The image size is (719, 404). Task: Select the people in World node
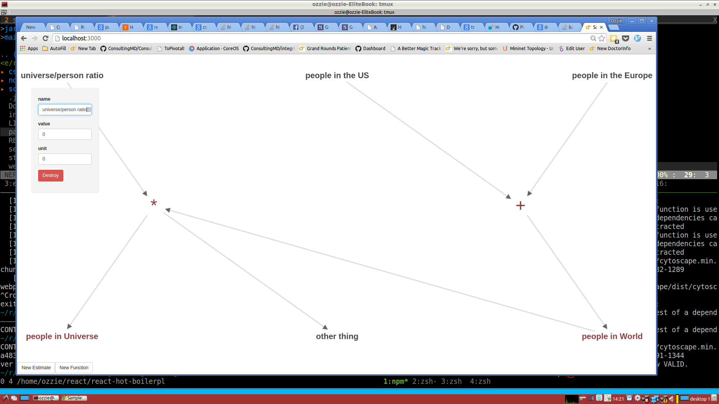click(612, 336)
